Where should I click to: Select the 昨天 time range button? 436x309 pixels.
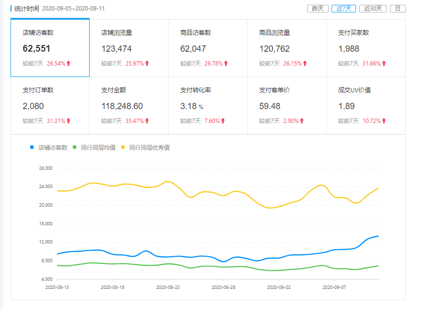coord(318,9)
